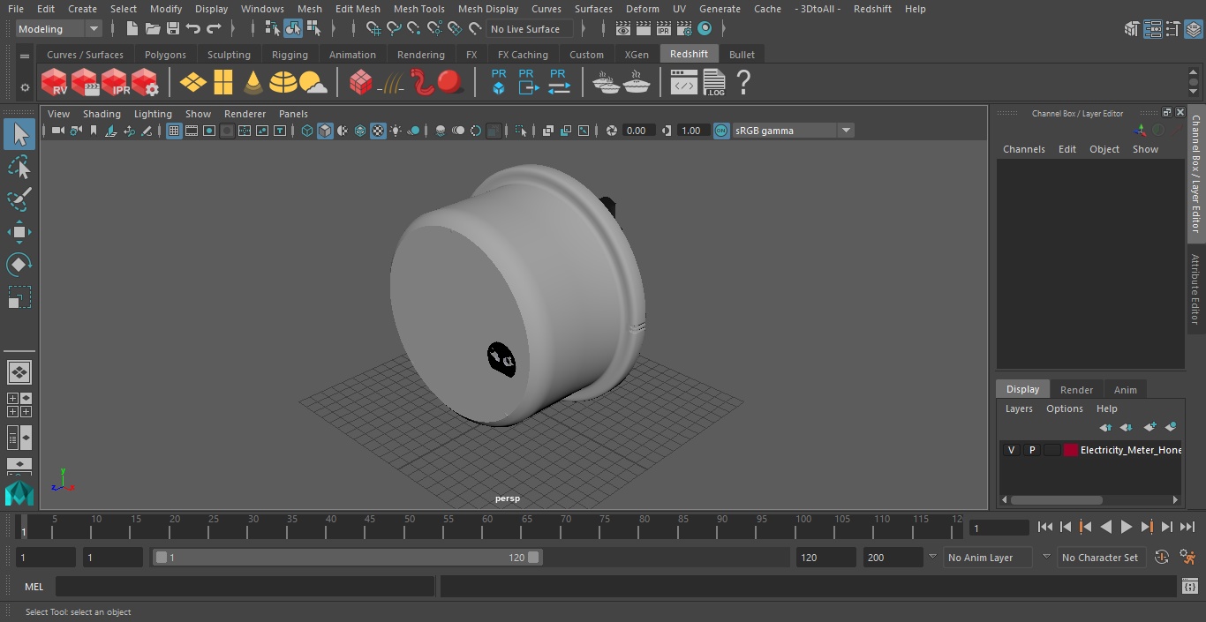Switch to the Polygons shelf tab

[x=166, y=55]
